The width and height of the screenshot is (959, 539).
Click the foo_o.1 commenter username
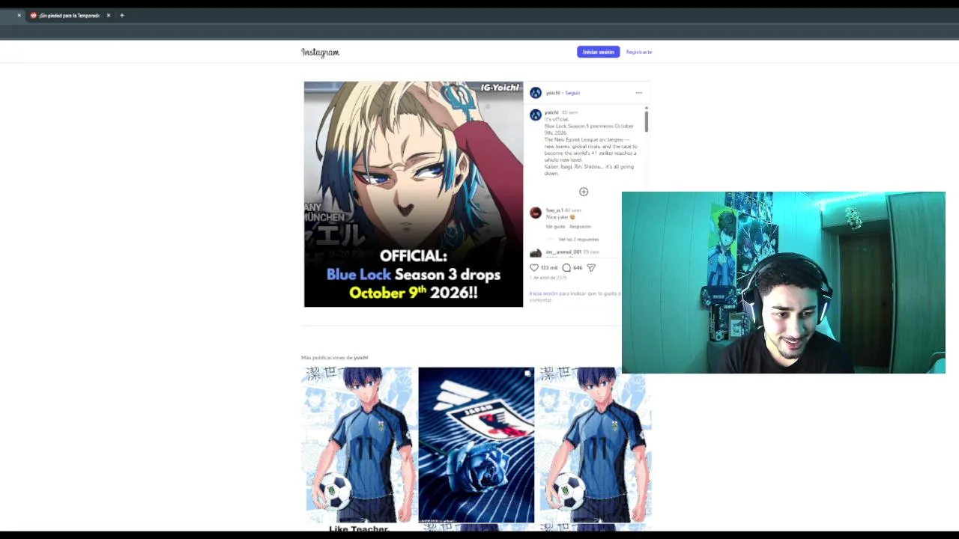[x=554, y=210]
